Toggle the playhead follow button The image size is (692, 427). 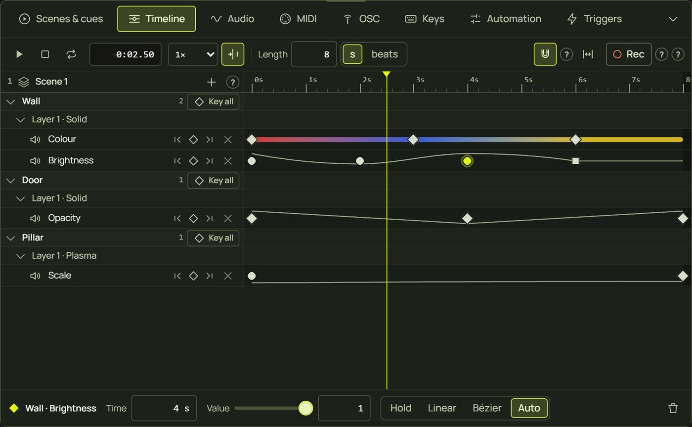tap(233, 54)
